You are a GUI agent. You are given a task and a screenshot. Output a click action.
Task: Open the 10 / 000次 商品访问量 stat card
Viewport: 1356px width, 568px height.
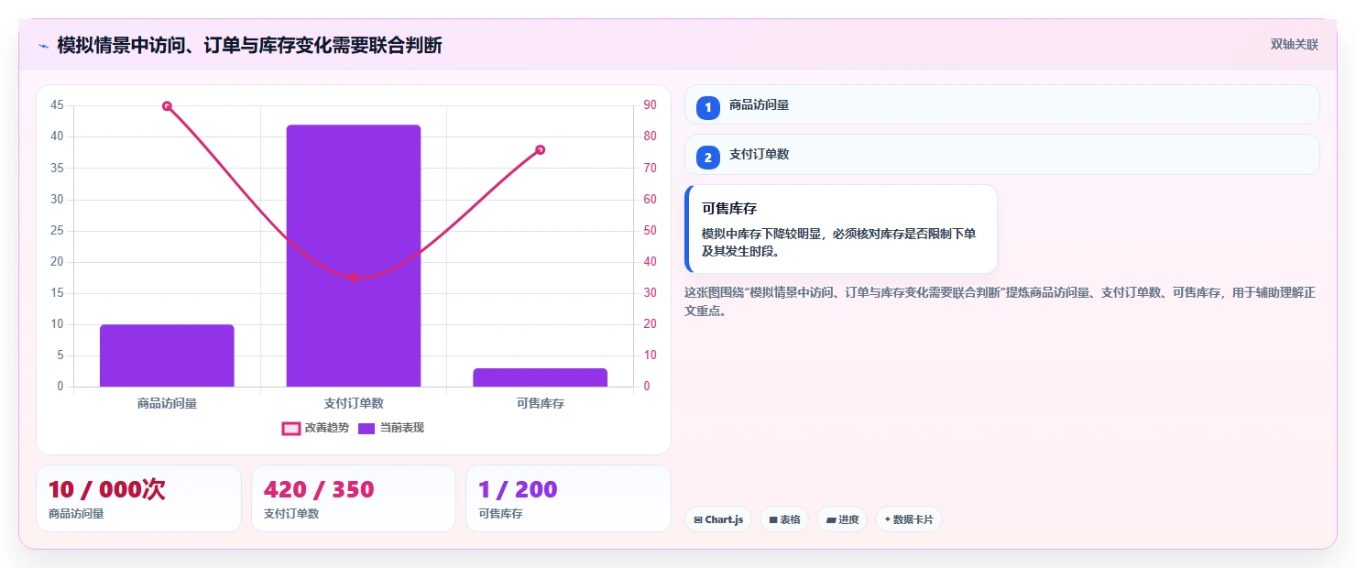[x=138, y=498]
